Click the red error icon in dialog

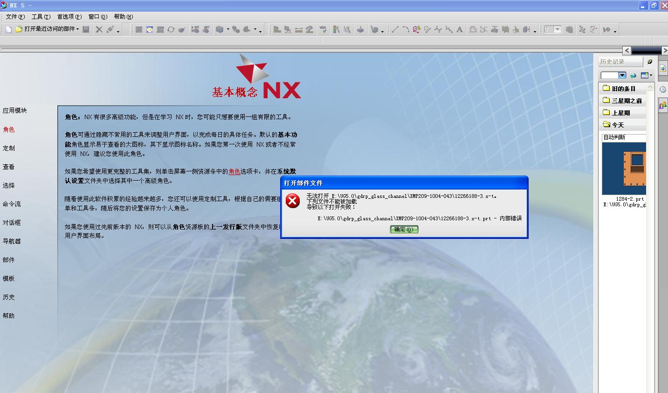(293, 201)
